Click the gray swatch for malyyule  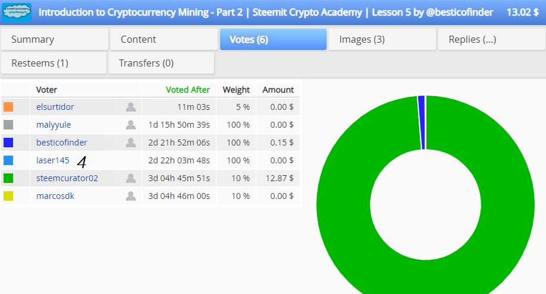pos(8,125)
